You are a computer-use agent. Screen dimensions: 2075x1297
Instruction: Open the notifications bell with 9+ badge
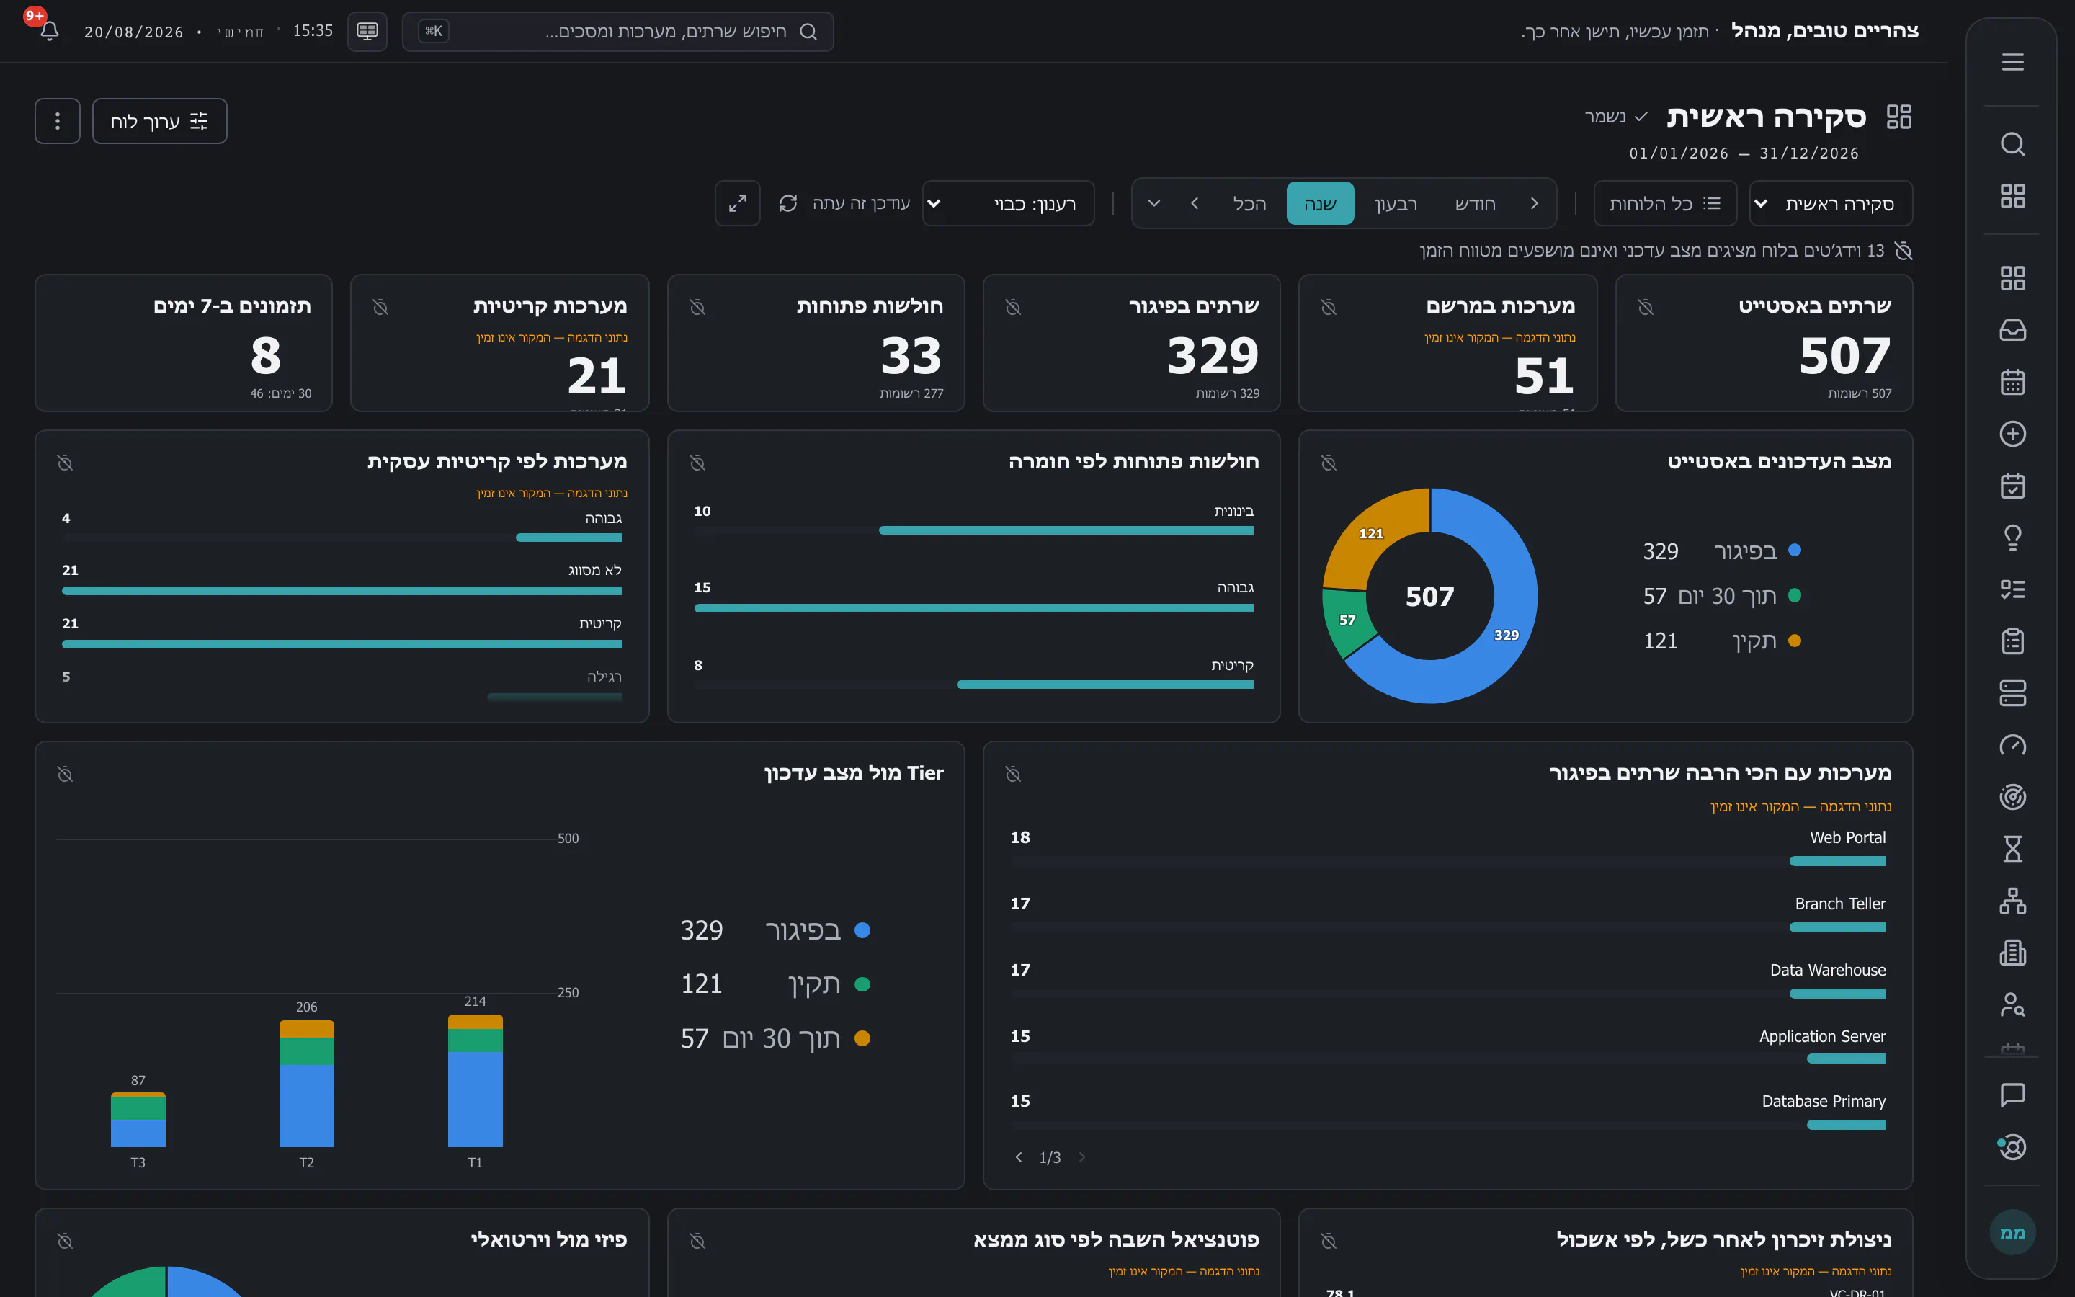click(49, 31)
